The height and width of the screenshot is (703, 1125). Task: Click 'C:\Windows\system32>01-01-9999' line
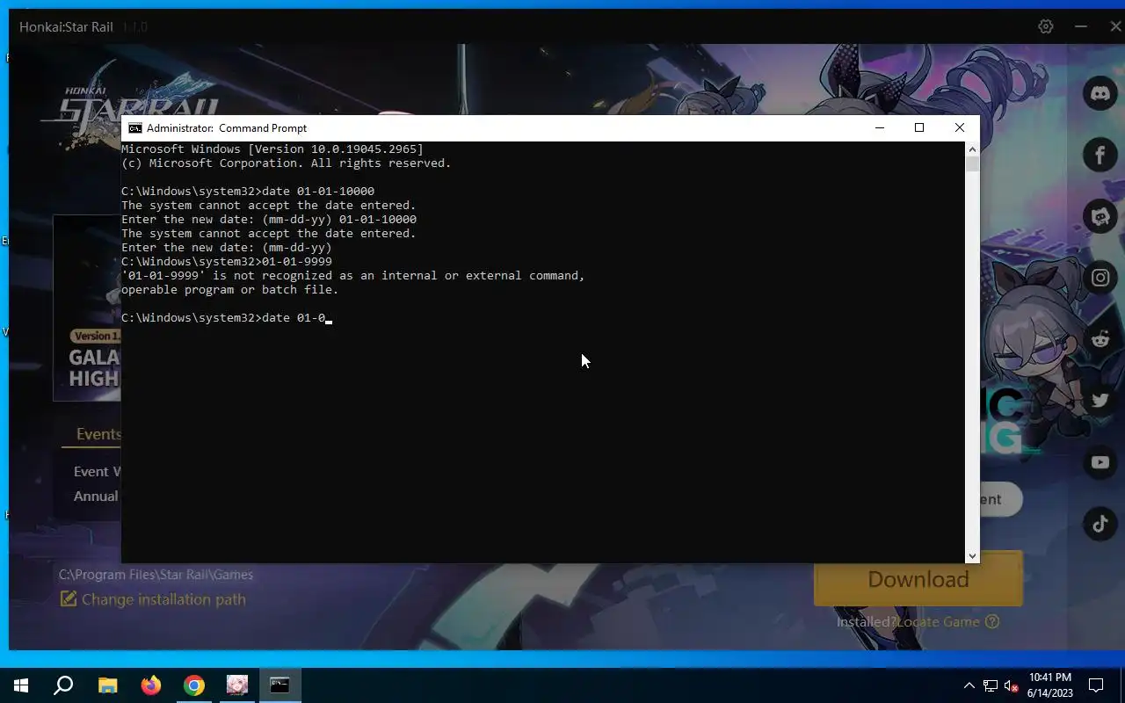[x=227, y=261]
